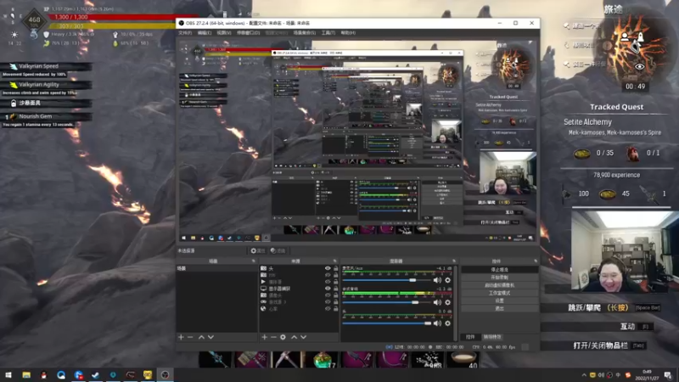Open the 视图(V) menu in OBS

point(224,33)
